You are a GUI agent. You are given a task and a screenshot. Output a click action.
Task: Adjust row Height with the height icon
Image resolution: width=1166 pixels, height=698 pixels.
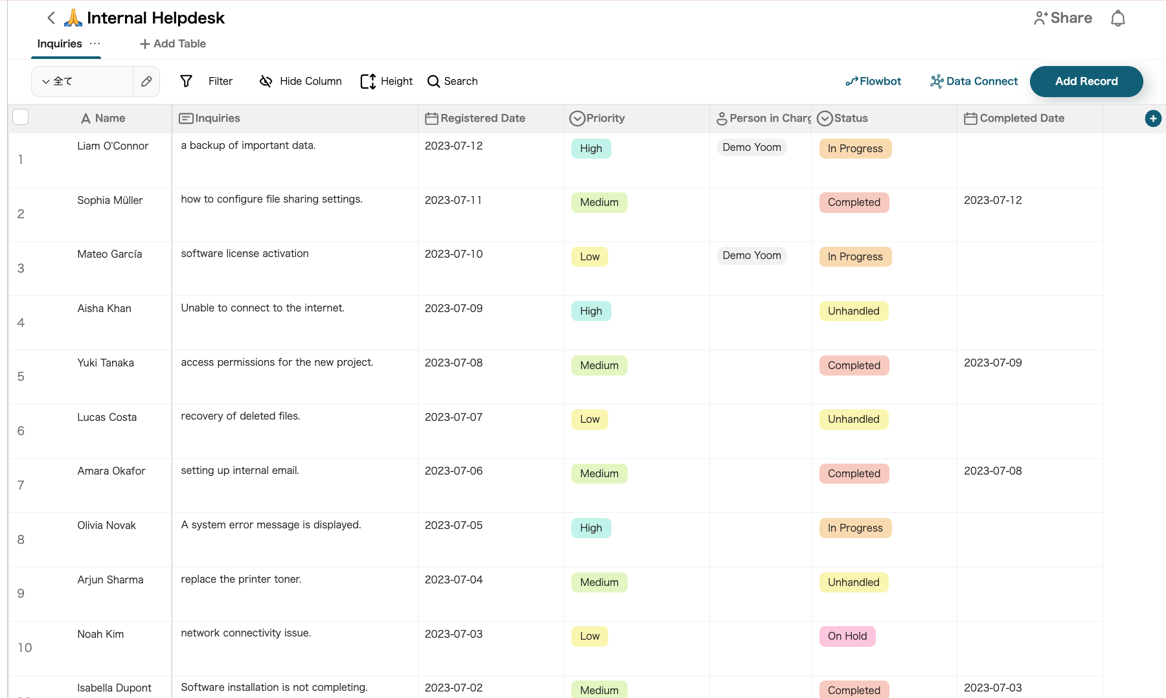368,82
